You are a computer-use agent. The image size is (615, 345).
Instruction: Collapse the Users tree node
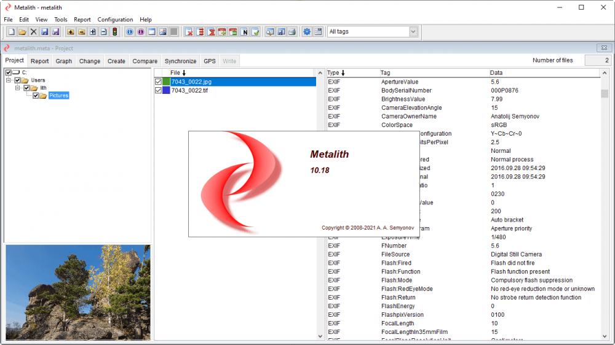coord(8,80)
